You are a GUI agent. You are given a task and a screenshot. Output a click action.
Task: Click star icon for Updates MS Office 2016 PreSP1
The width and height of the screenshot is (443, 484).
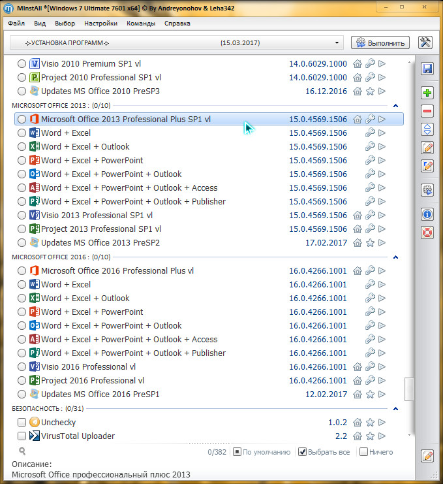tap(370, 394)
